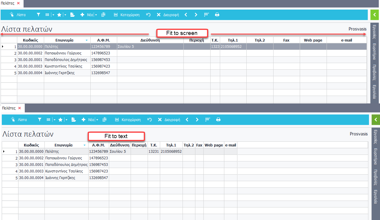Click the print icon in upper toolbar
Screen dimensions: 380x220
click(217, 15)
